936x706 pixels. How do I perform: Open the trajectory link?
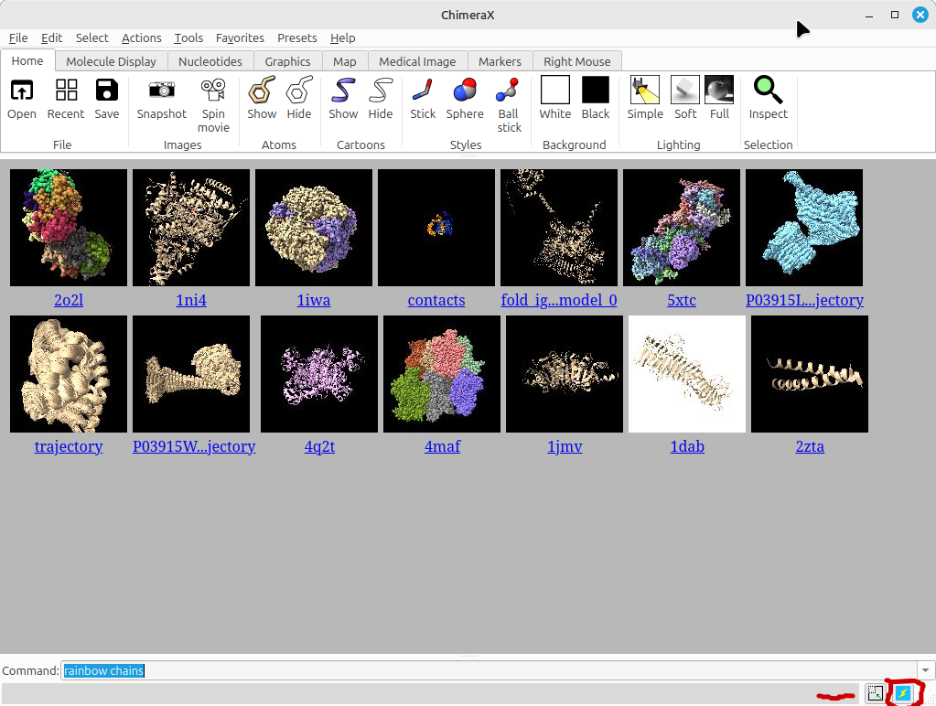pos(69,445)
